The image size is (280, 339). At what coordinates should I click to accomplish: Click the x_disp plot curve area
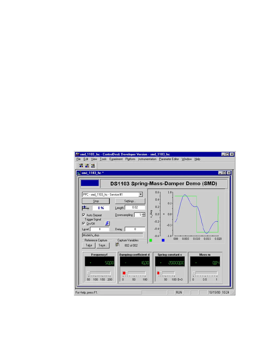click(x=196, y=214)
